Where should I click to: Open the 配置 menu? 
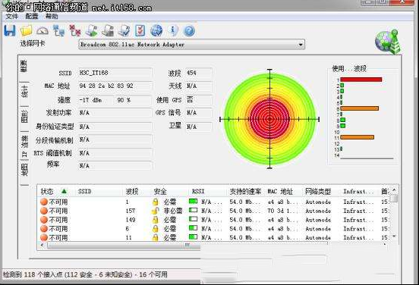coord(32,16)
